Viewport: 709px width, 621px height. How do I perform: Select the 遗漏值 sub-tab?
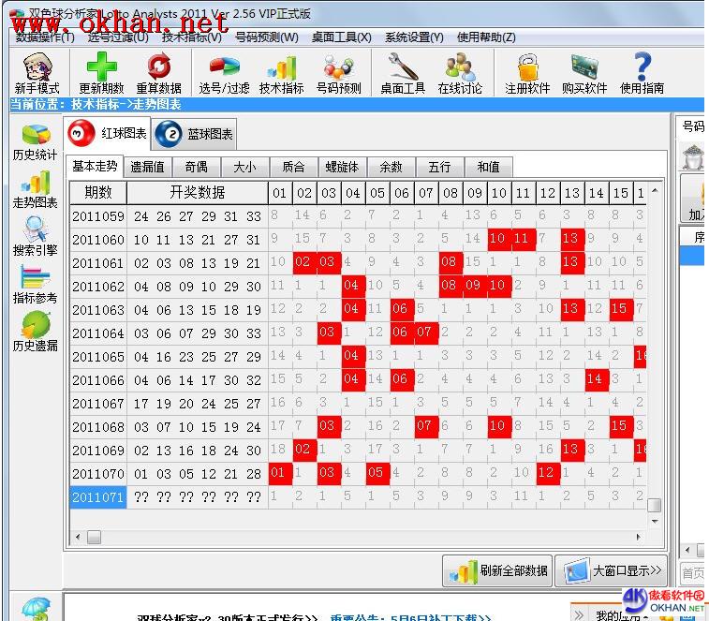pos(147,168)
